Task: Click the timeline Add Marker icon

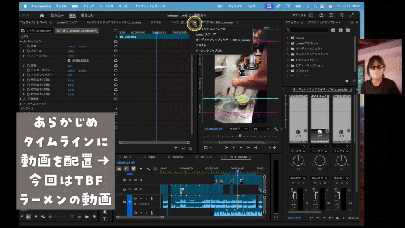Action: (141, 169)
